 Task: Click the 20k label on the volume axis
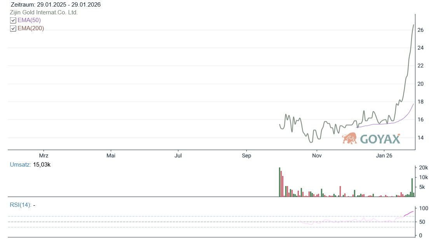pyautogui.click(x=423, y=168)
